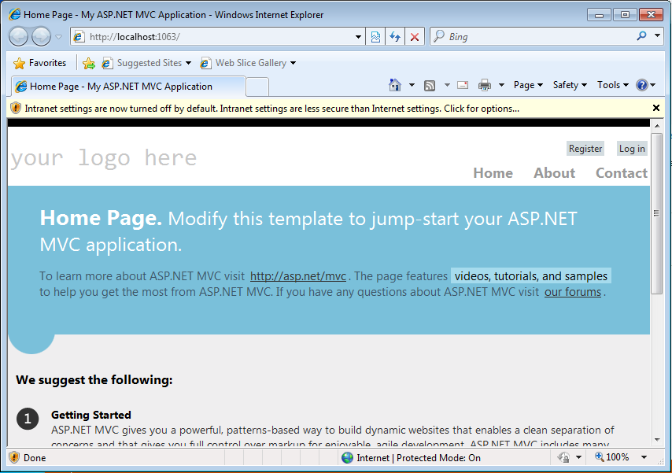The width and height of the screenshot is (672, 473).
Task: Close the Intranet settings information bar
Action: pyautogui.click(x=655, y=108)
